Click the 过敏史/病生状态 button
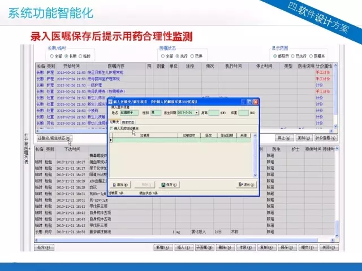The height and width of the screenshot is (271, 362). click(x=54, y=138)
